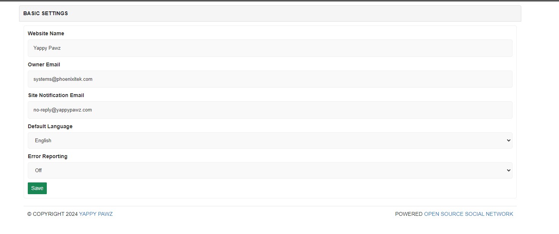Follow the OPEN SOURCE SOCIAL NETWORK link
The image size is (559, 234).
468,214
